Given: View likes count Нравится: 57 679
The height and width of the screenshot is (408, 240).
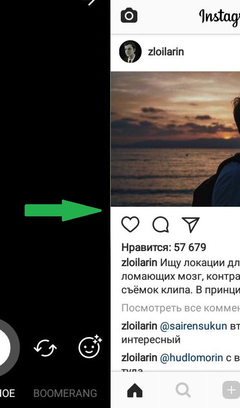Looking at the screenshot, I should (x=164, y=247).
